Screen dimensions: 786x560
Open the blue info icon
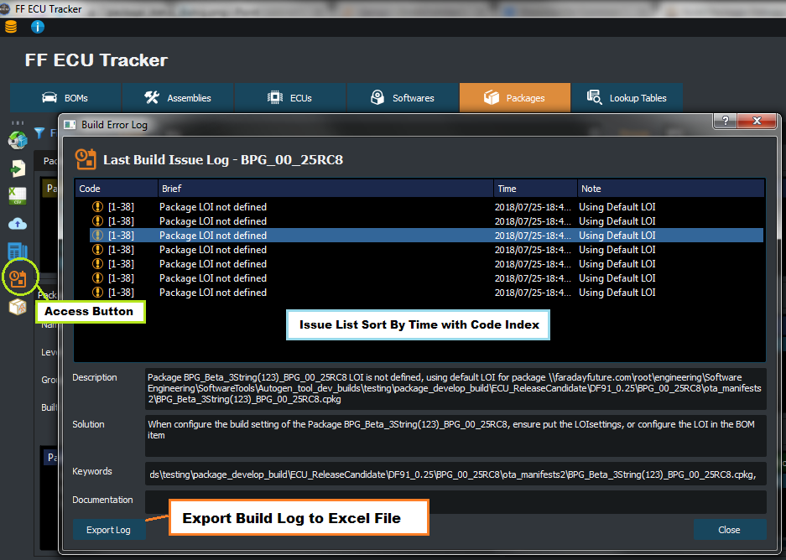[x=38, y=27]
